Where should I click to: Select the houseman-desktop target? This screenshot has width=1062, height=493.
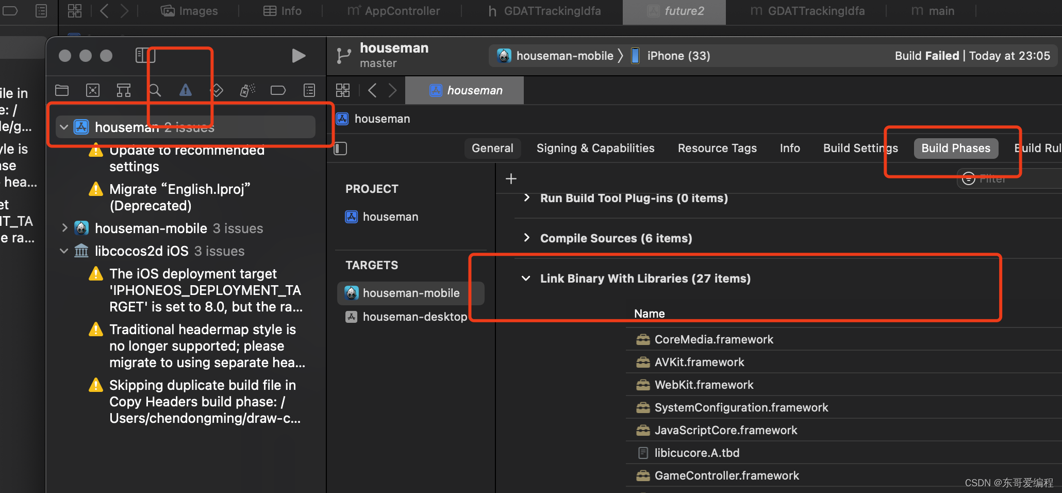click(406, 317)
